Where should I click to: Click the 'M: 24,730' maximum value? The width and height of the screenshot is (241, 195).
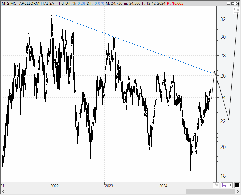(x=114, y=3)
